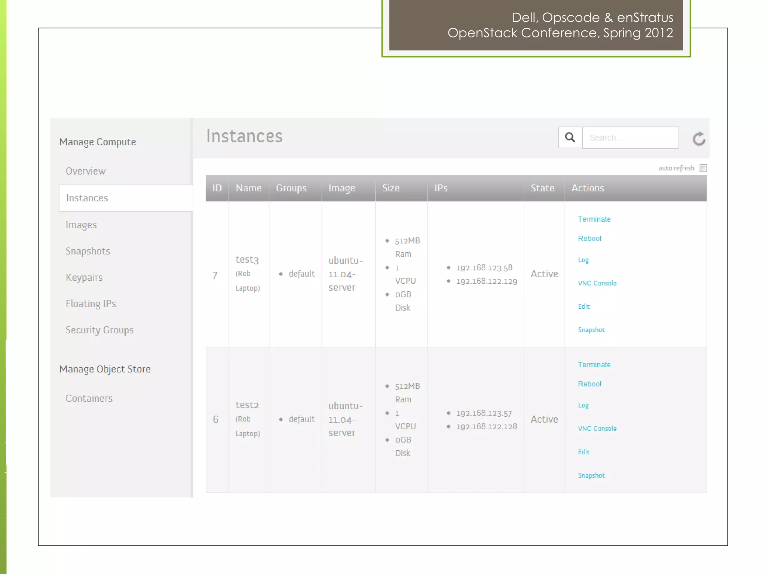Open Containers under Manage Object Store
The height and width of the screenshot is (574, 766).
[89, 398]
